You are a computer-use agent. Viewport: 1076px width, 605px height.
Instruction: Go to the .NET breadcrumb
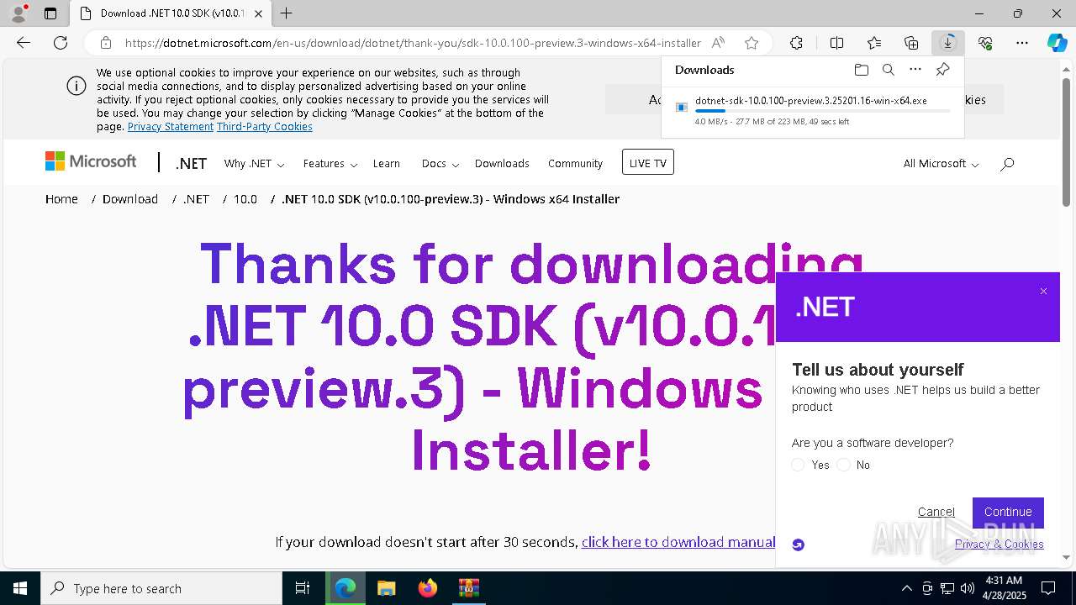click(x=196, y=199)
